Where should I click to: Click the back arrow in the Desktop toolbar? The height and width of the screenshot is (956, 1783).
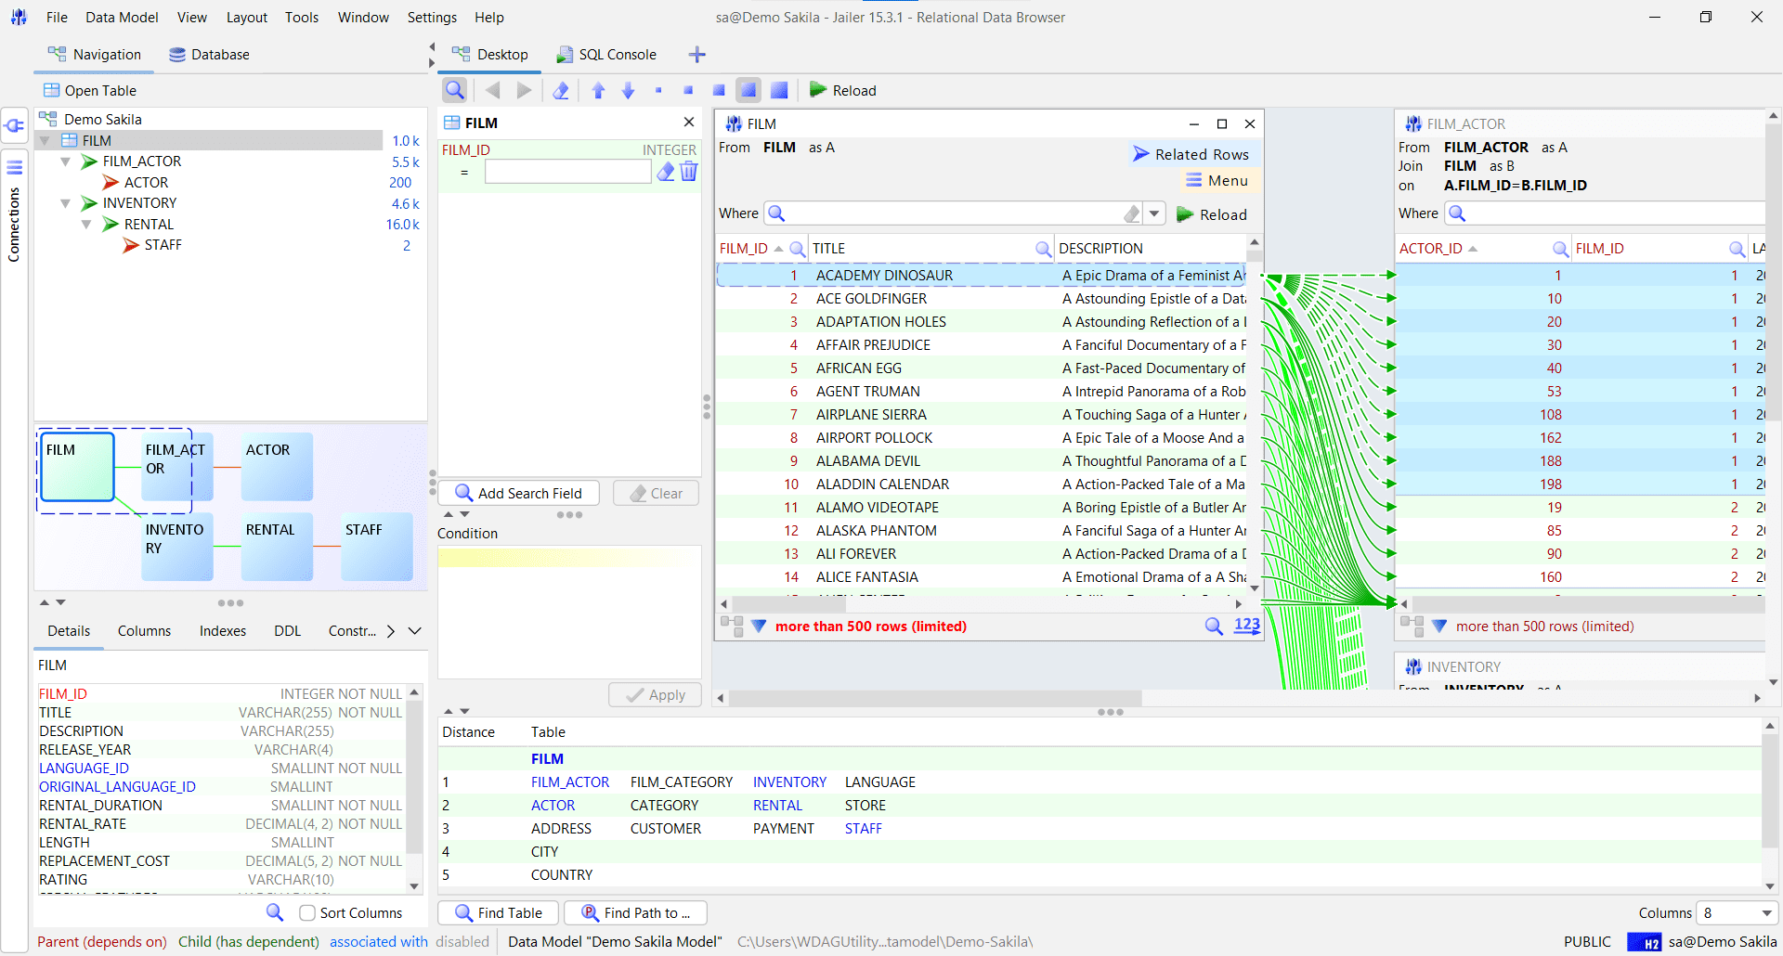(x=493, y=90)
